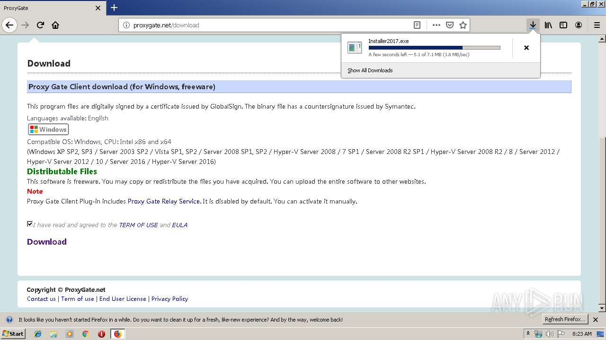Click the Proxy Gate Client download heading
Viewport: 606px width, 340px height.
(122, 86)
